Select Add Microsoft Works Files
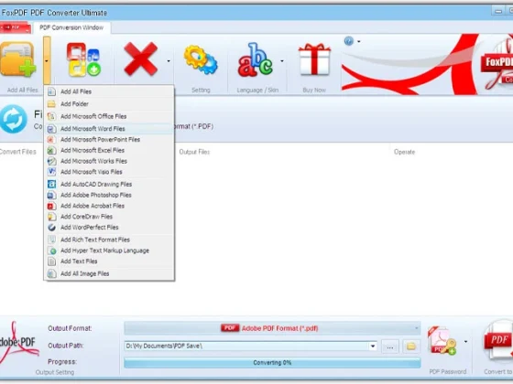 click(108, 161)
